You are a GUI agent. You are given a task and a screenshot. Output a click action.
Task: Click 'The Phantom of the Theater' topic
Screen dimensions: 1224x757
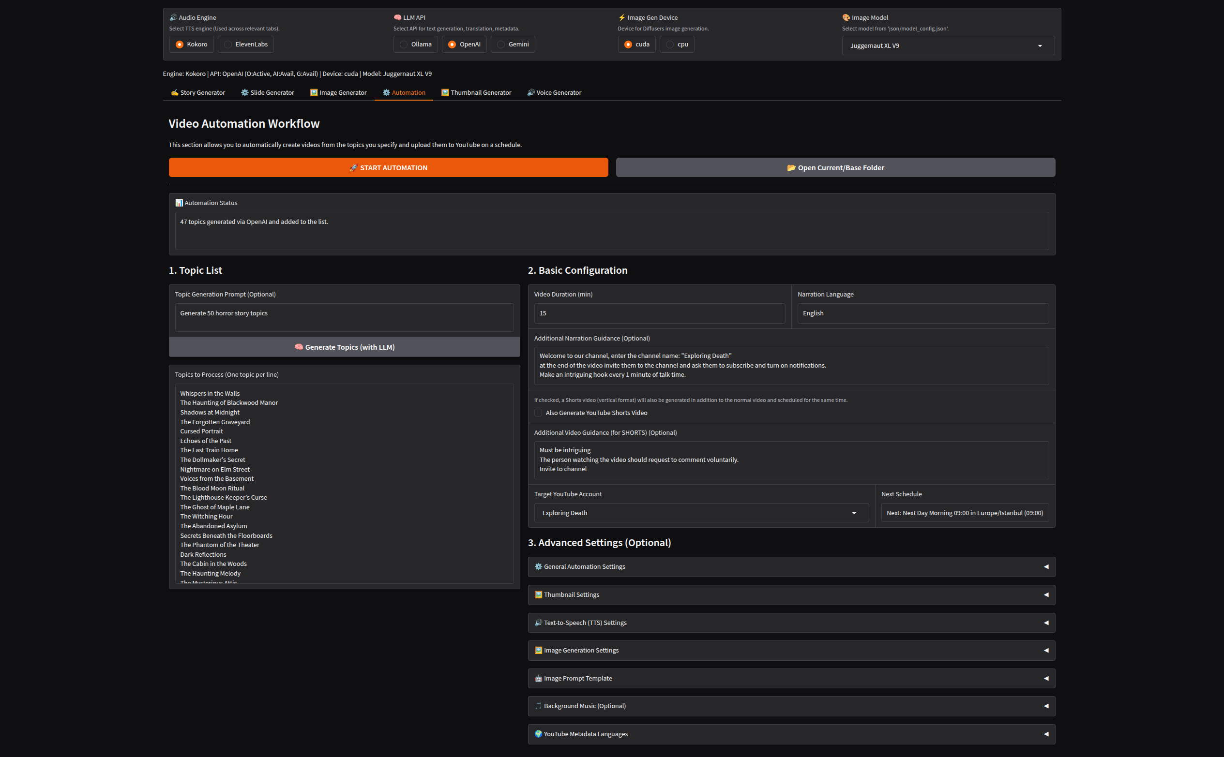[x=220, y=545]
